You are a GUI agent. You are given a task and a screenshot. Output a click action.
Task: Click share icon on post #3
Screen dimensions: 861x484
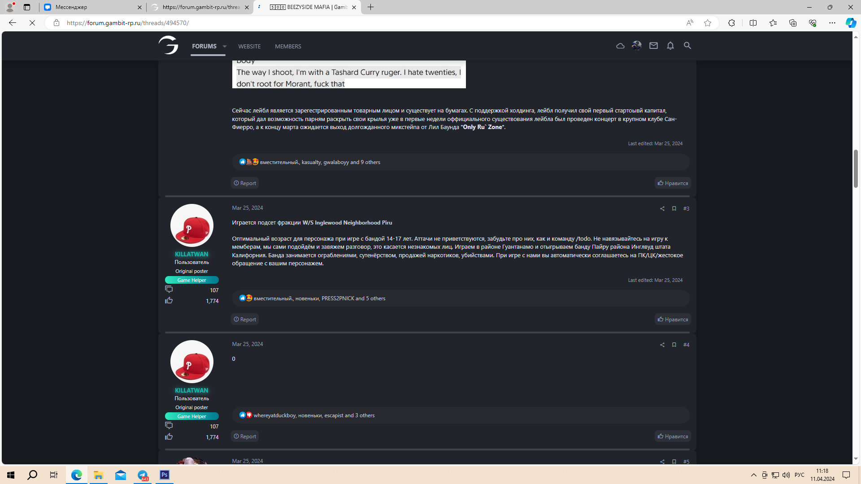(x=662, y=208)
